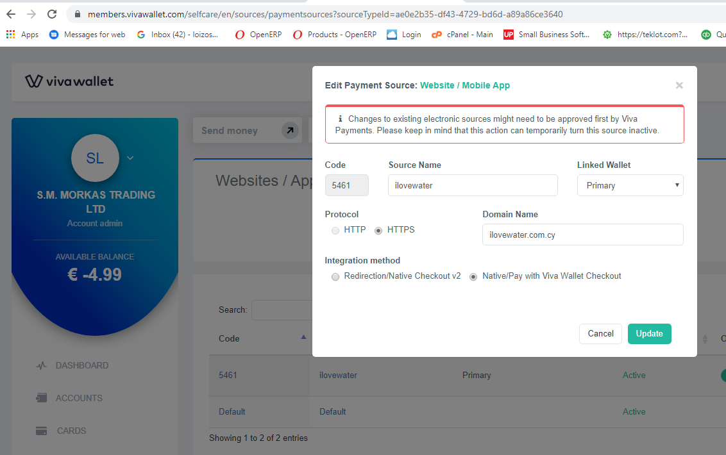Select Redirection/Native Checkout v2 integration method

[x=335, y=277]
